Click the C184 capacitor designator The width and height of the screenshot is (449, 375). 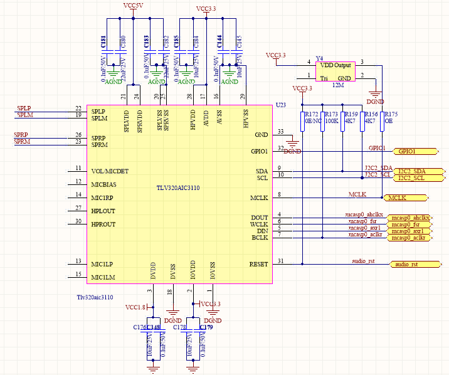pyautogui.click(x=196, y=42)
